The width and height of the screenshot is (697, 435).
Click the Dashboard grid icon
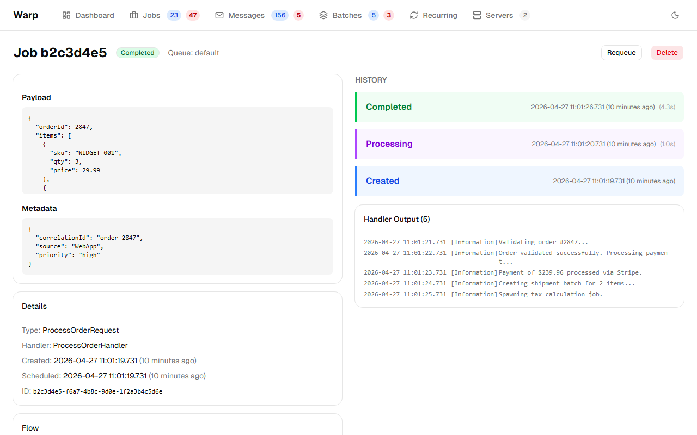pos(66,15)
